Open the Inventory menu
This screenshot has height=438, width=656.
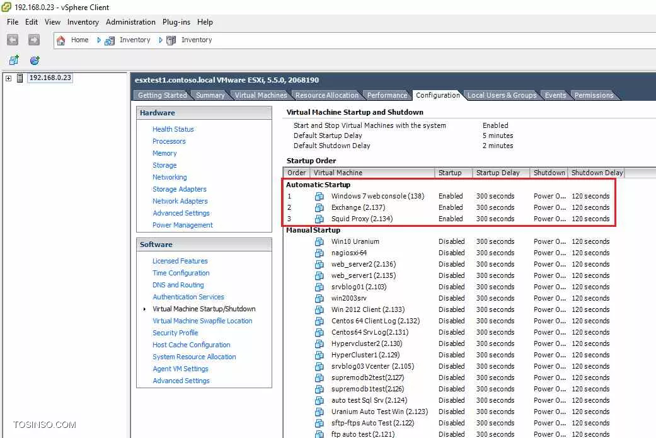tap(83, 22)
